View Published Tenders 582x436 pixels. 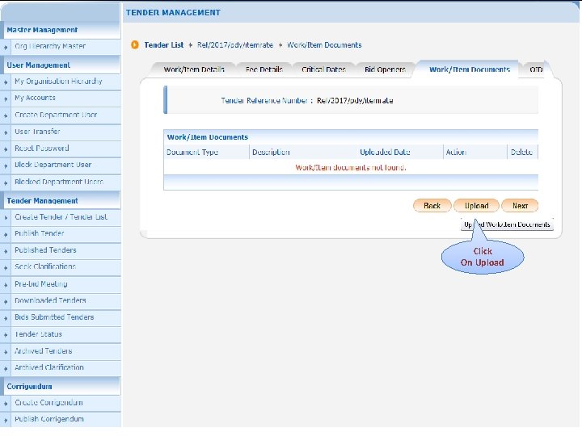(45, 250)
